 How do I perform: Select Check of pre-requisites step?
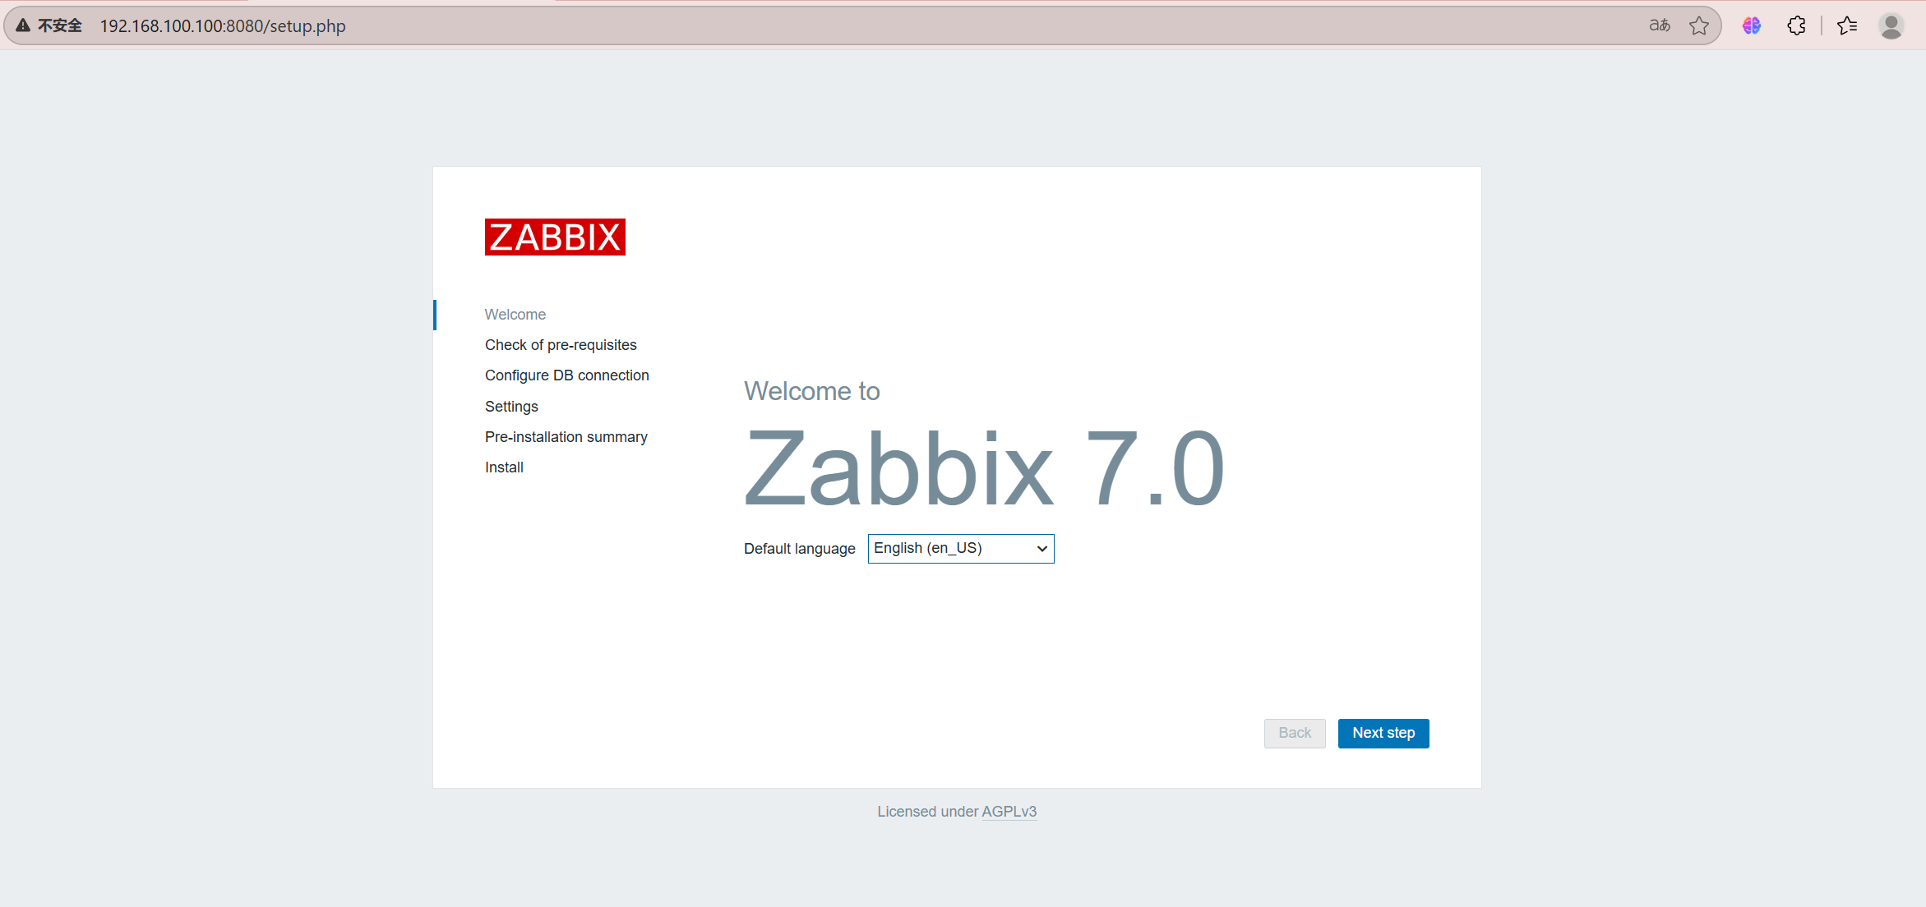click(x=560, y=345)
